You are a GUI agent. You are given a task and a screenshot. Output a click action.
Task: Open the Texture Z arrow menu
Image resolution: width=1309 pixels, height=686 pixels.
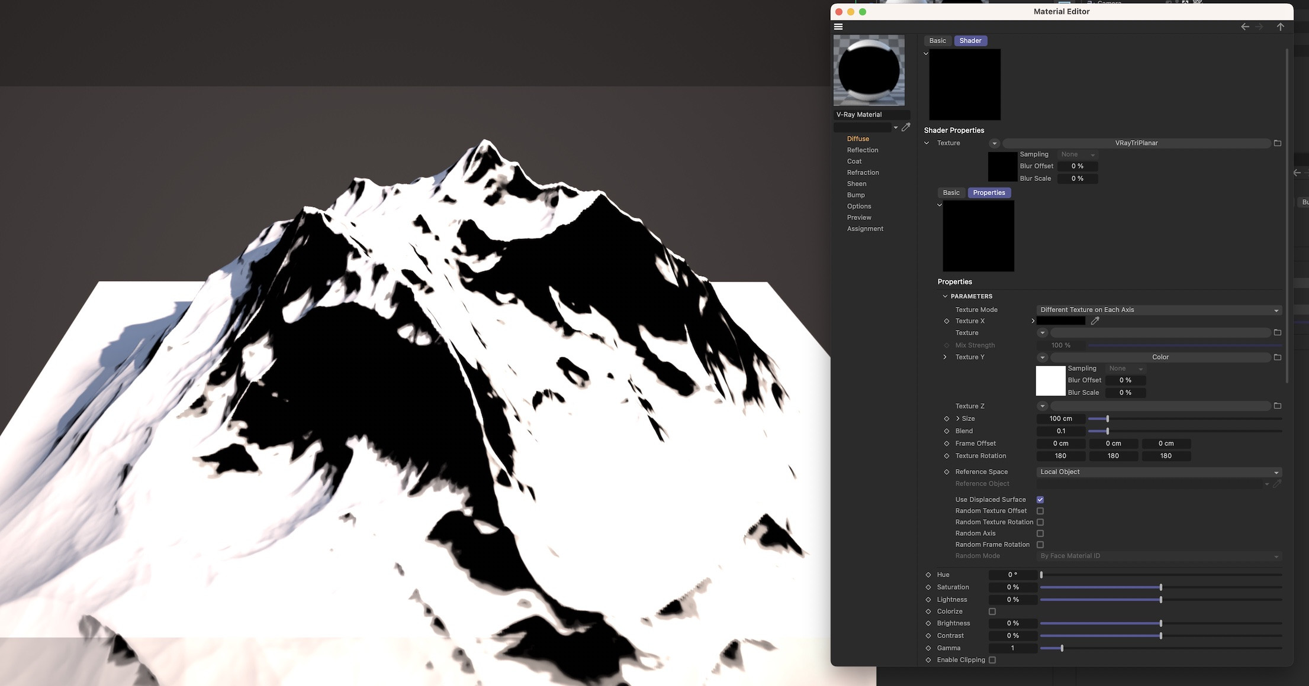coord(1043,406)
